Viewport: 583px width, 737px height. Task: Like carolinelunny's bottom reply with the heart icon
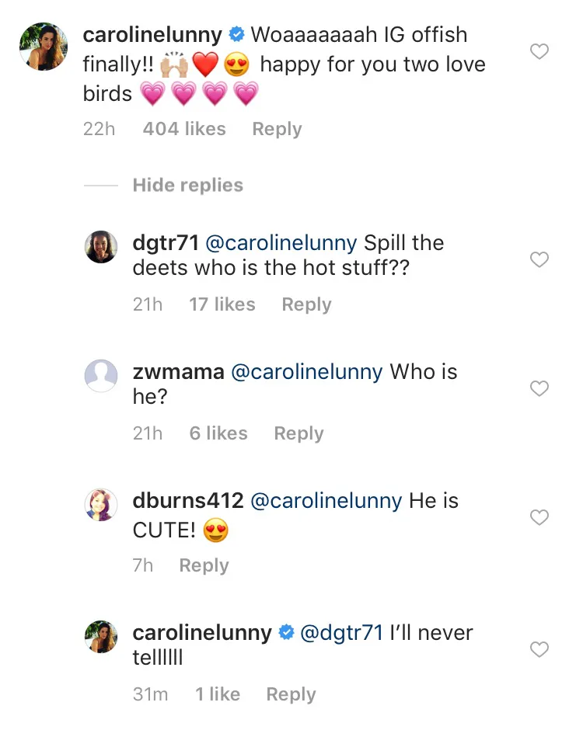(539, 650)
